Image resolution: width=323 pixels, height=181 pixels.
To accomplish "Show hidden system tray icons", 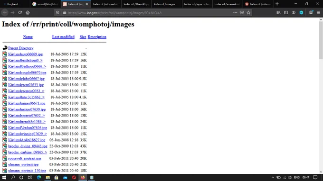I will [273, 178].
